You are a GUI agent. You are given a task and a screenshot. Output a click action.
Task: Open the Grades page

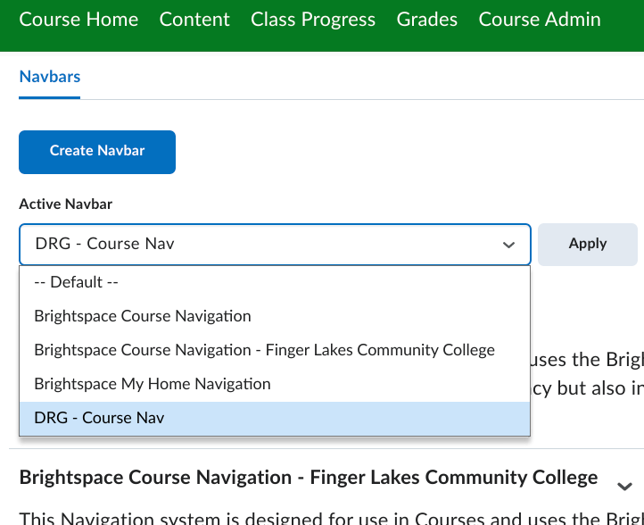(427, 20)
